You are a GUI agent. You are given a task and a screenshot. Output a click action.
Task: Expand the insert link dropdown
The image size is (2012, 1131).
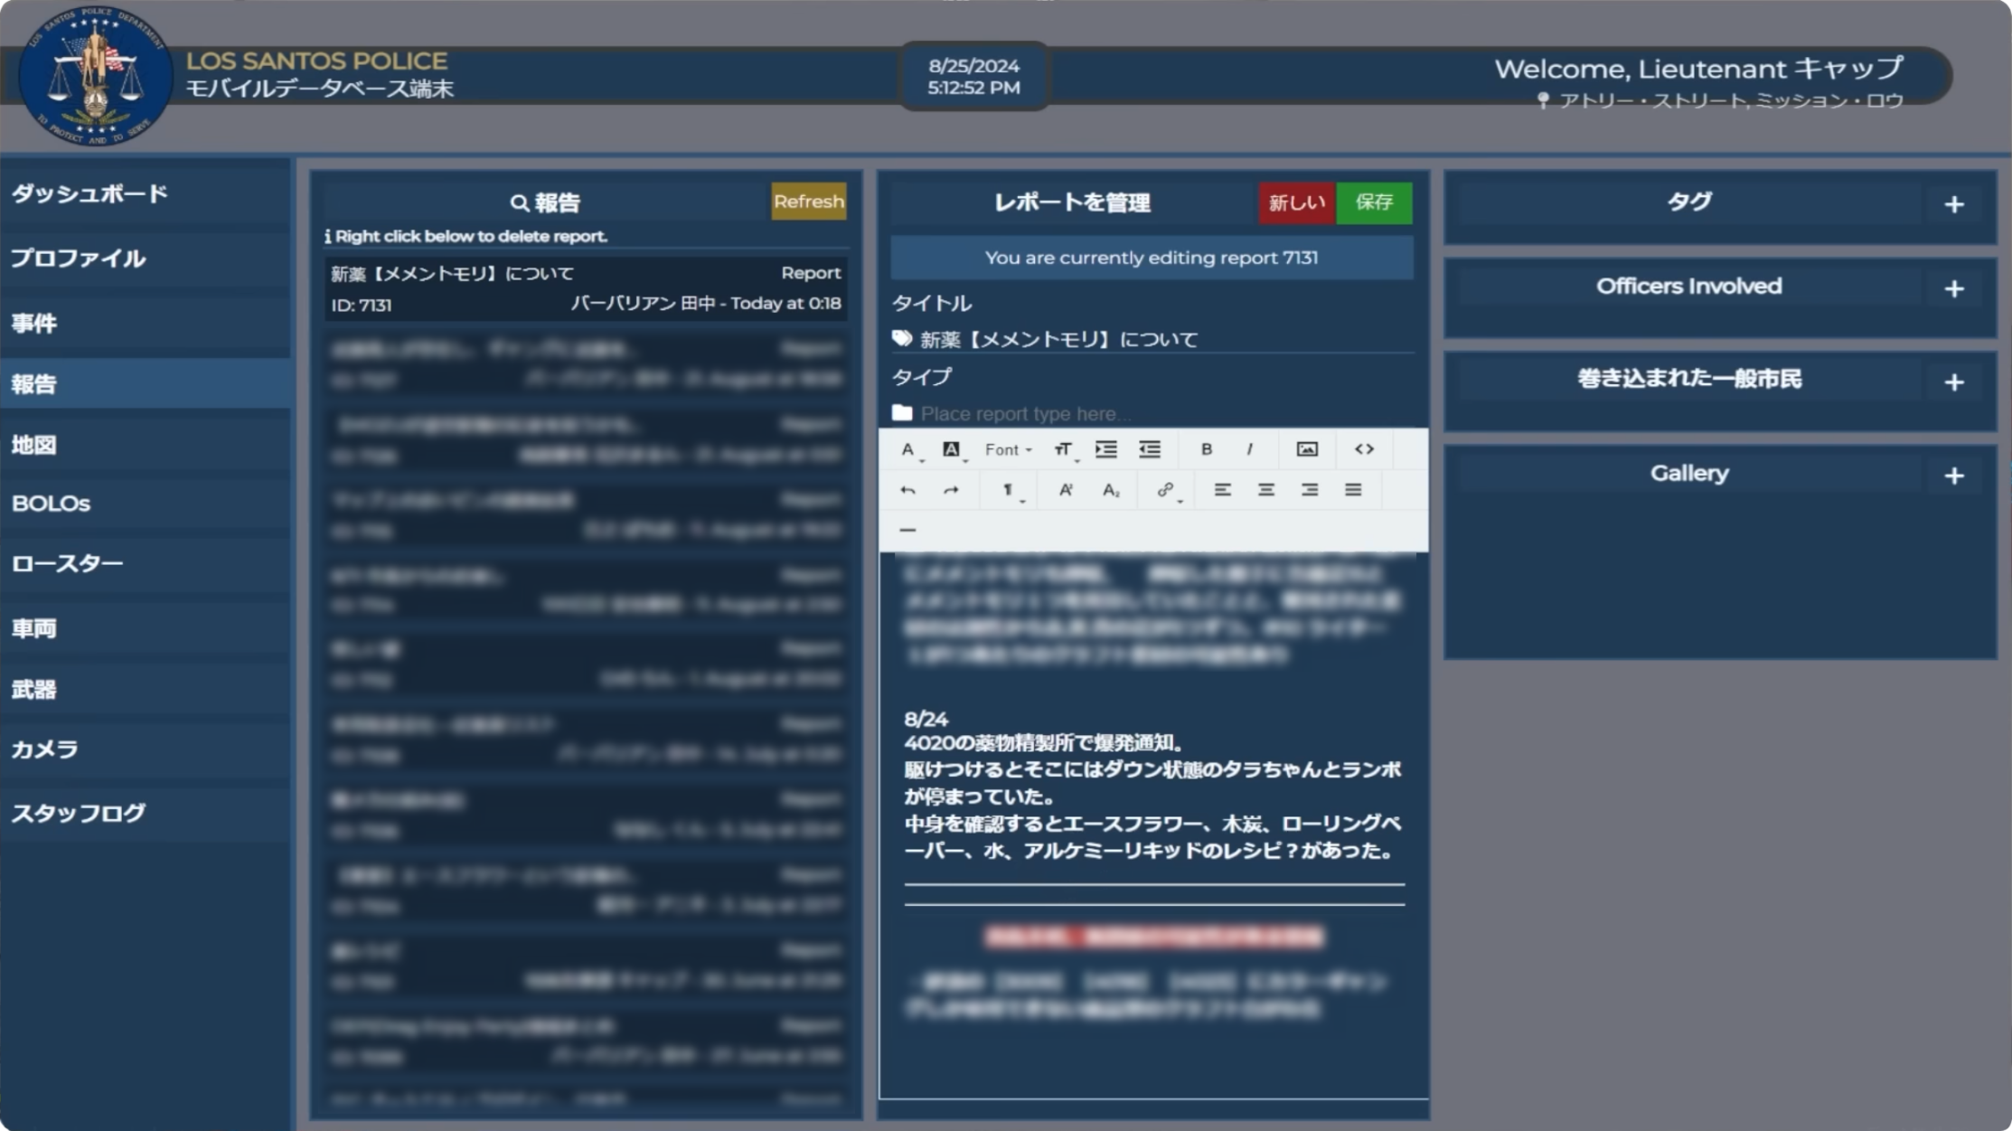pyautogui.click(x=1167, y=490)
